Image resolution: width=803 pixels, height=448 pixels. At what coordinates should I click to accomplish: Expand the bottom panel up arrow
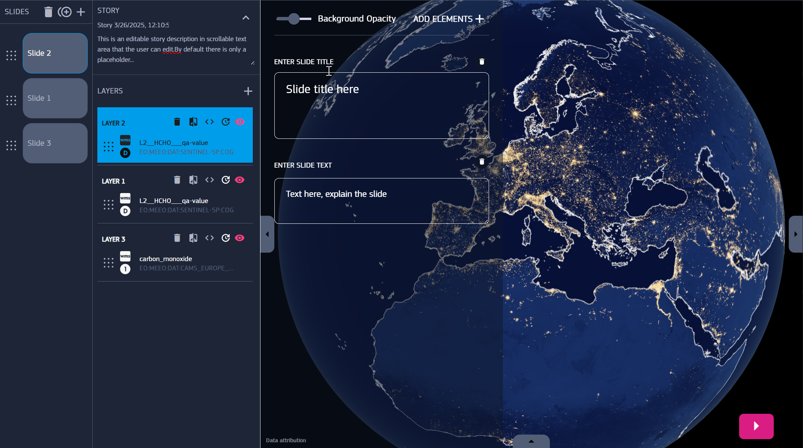click(531, 441)
